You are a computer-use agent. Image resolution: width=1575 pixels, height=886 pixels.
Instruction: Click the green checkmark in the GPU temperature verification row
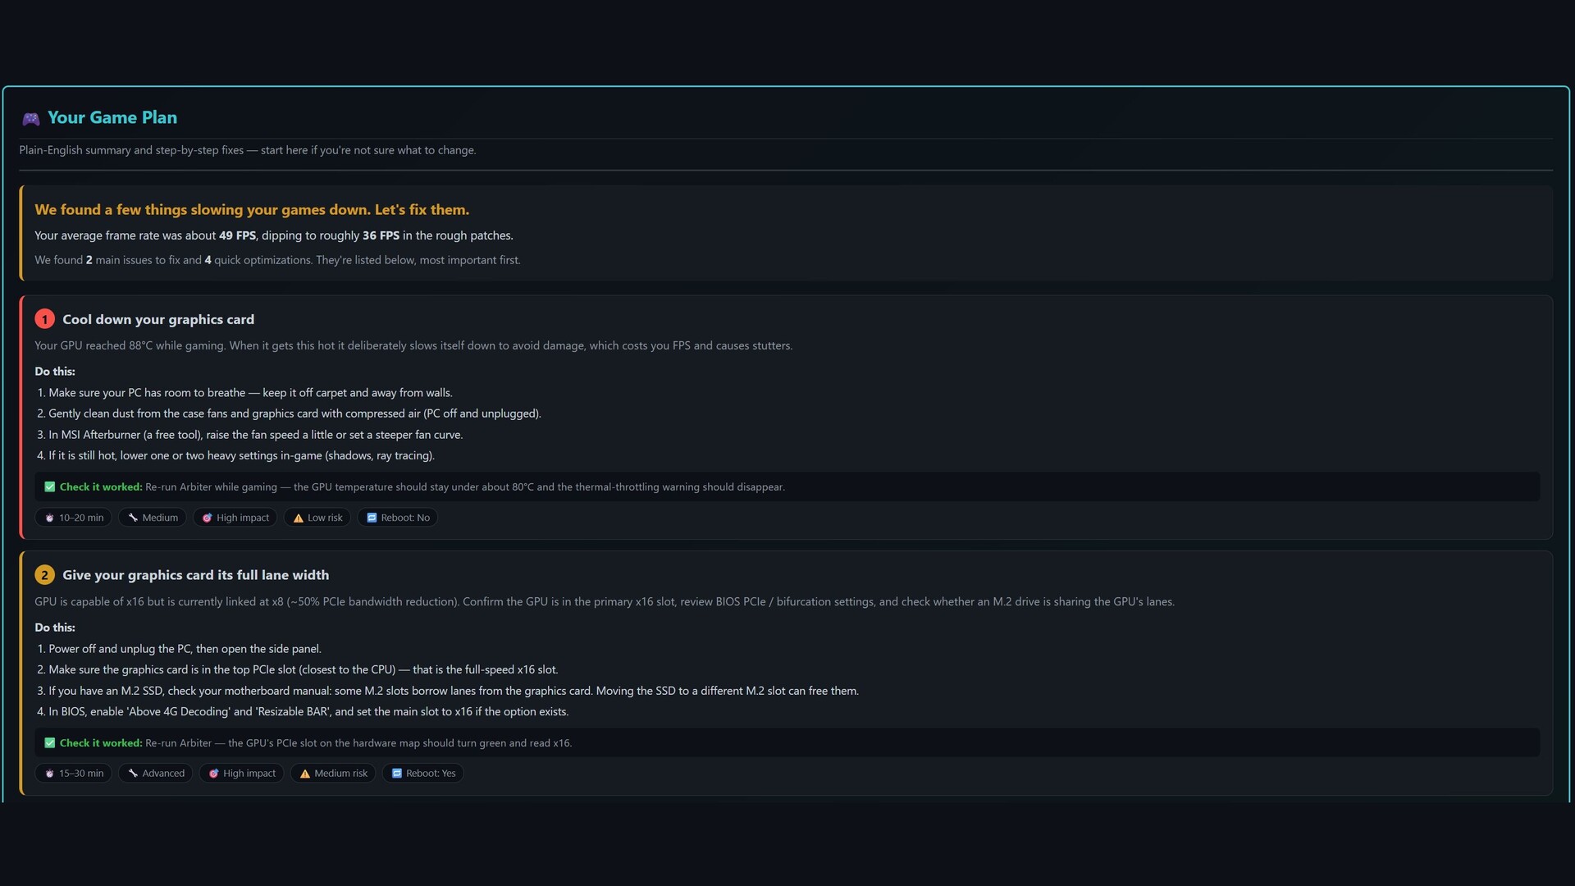coord(50,486)
